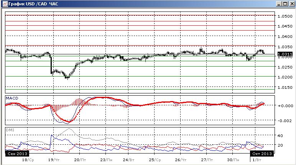296x165 pixels.
Task: Maximize the USD/CAD chart window
Action: (285, 4)
